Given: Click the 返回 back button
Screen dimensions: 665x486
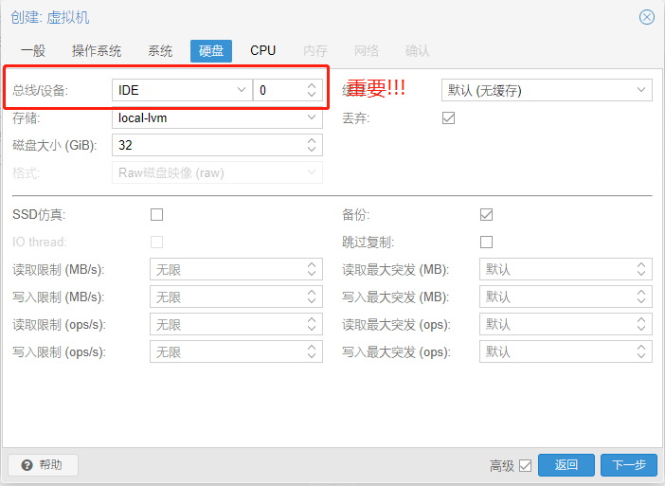Looking at the screenshot, I should [x=566, y=465].
